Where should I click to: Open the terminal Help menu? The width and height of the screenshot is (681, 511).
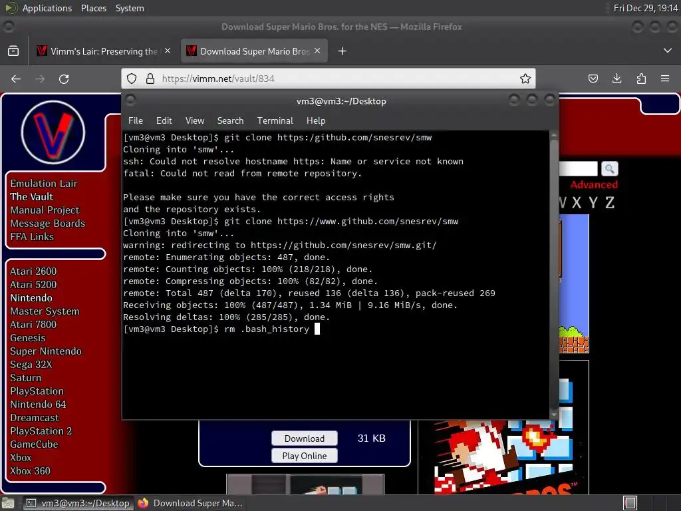tap(316, 121)
